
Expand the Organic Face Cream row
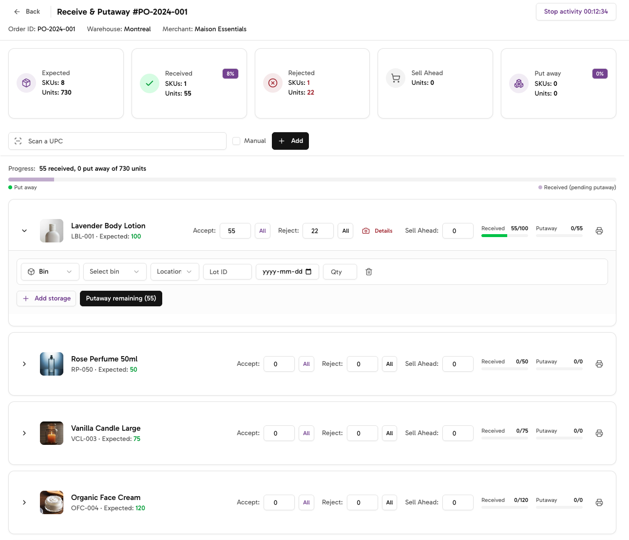point(24,502)
